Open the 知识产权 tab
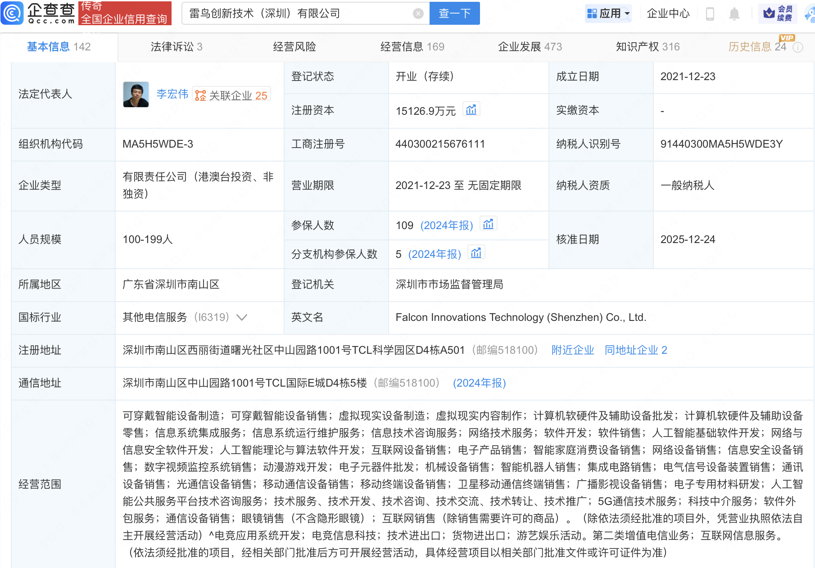The image size is (815, 568). click(x=647, y=47)
